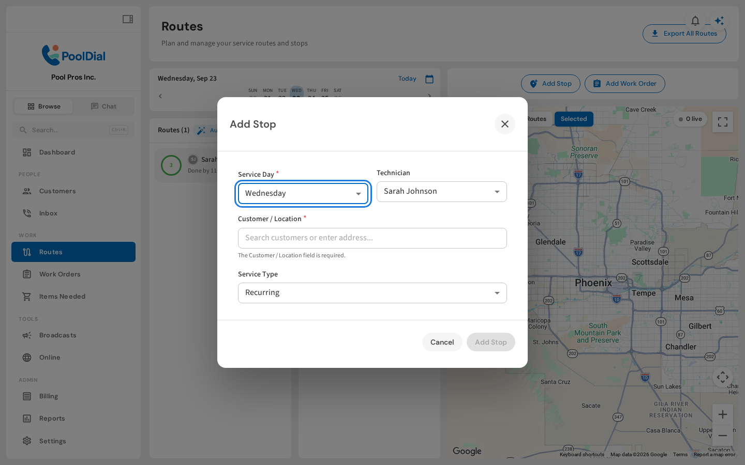Open Dashboard in the sidebar

[73, 152]
